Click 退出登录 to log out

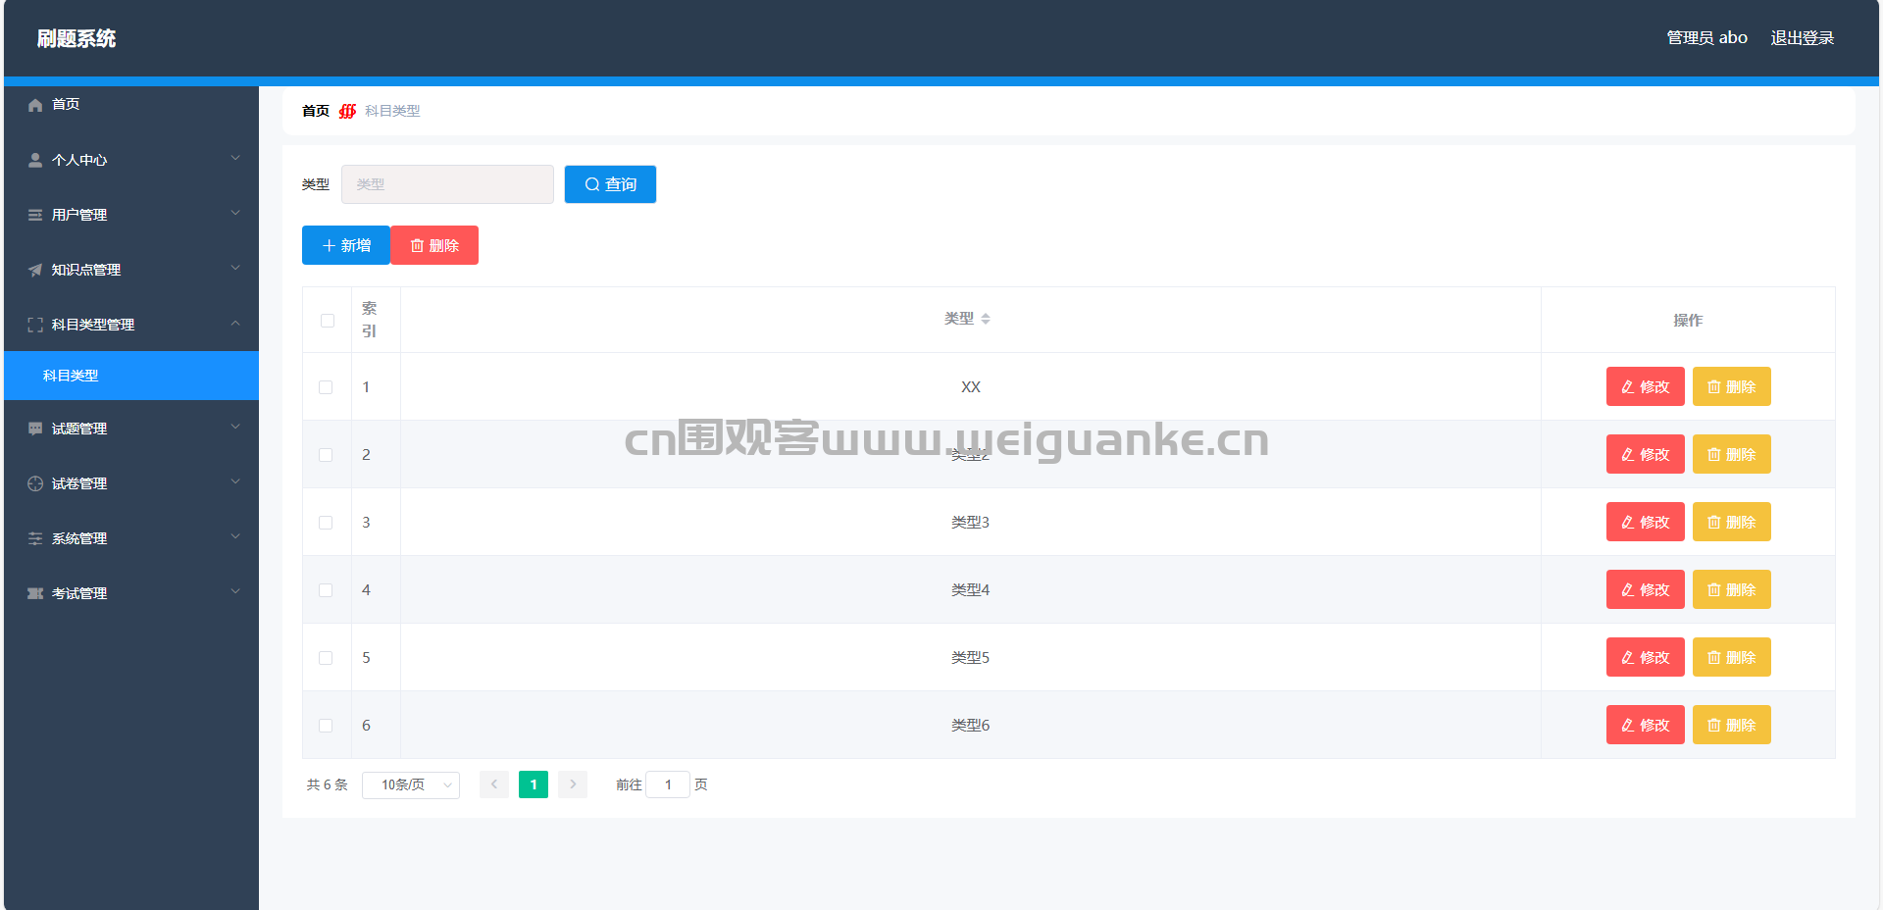point(1802,38)
